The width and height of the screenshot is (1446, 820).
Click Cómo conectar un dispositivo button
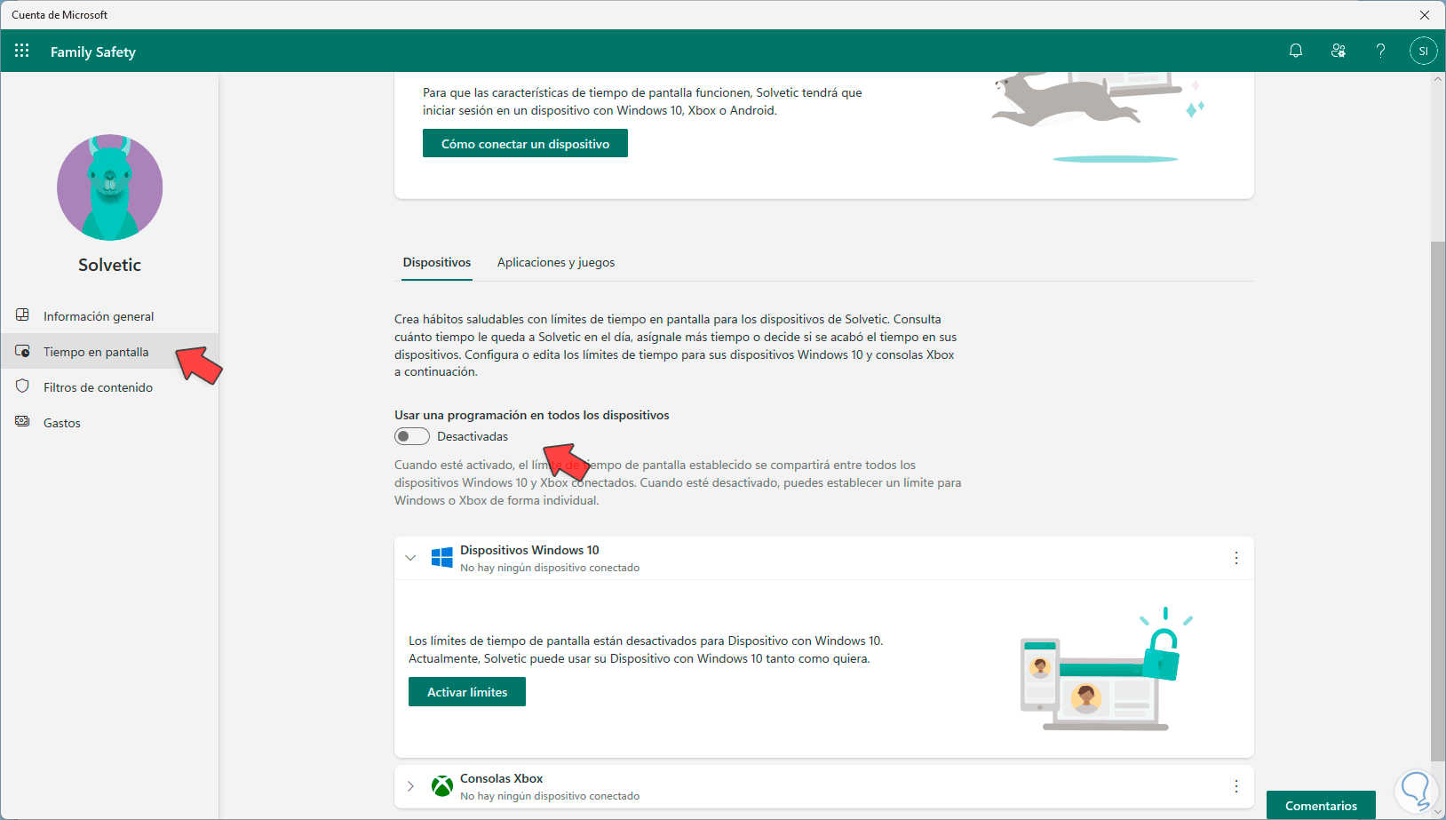click(x=525, y=144)
